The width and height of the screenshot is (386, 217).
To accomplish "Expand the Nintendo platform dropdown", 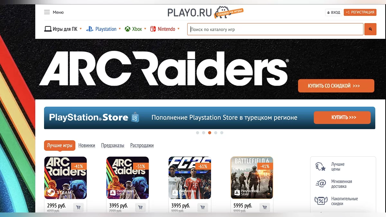I will pos(179,29).
